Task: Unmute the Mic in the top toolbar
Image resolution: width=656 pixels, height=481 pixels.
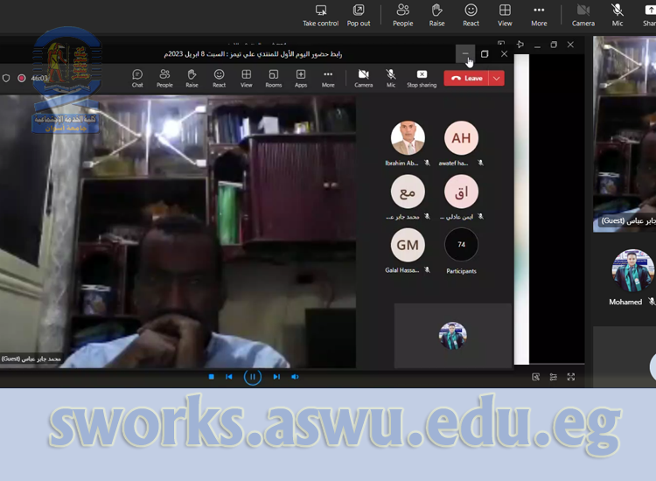Action: pos(618,14)
